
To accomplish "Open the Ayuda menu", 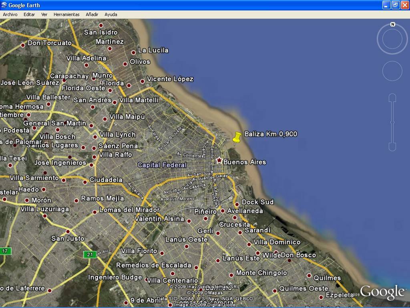I will pos(111,14).
